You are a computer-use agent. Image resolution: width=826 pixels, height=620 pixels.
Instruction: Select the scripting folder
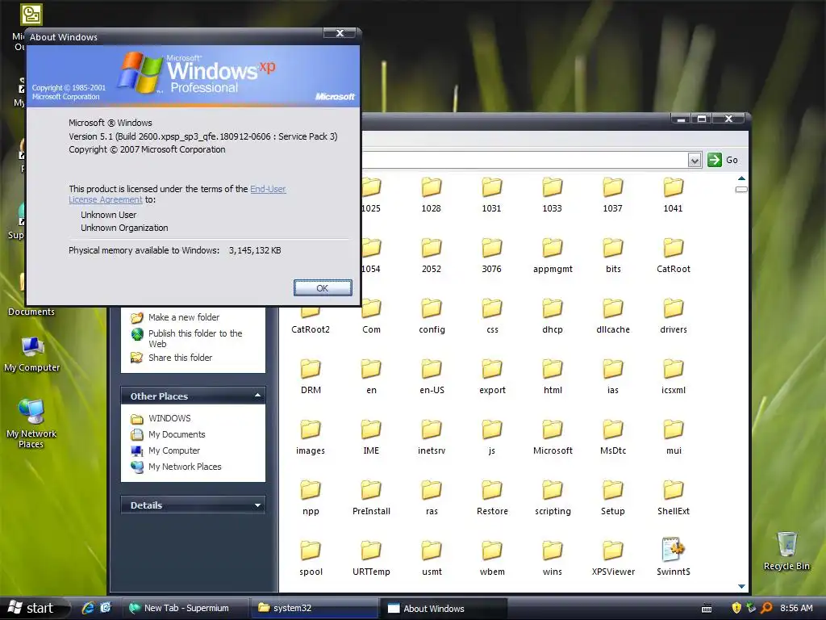click(553, 497)
